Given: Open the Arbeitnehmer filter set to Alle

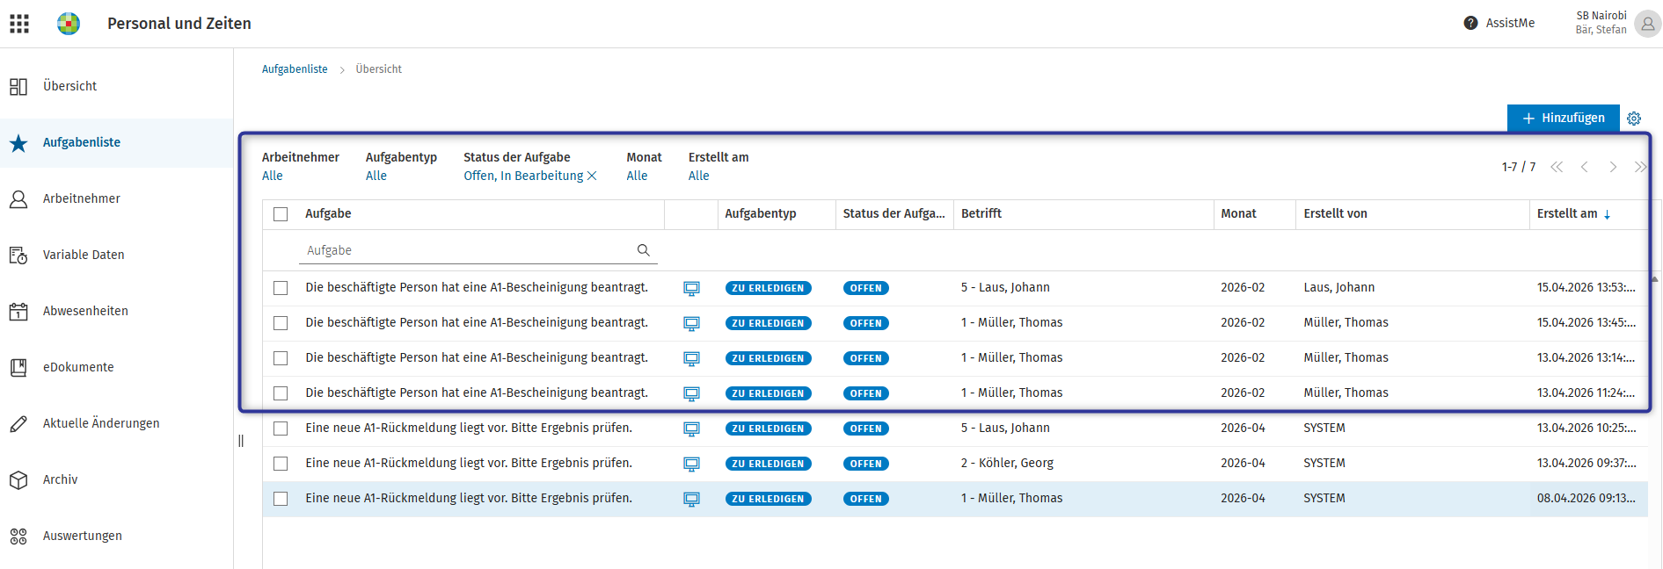Looking at the screenshot, I should [x=273, y=176].
